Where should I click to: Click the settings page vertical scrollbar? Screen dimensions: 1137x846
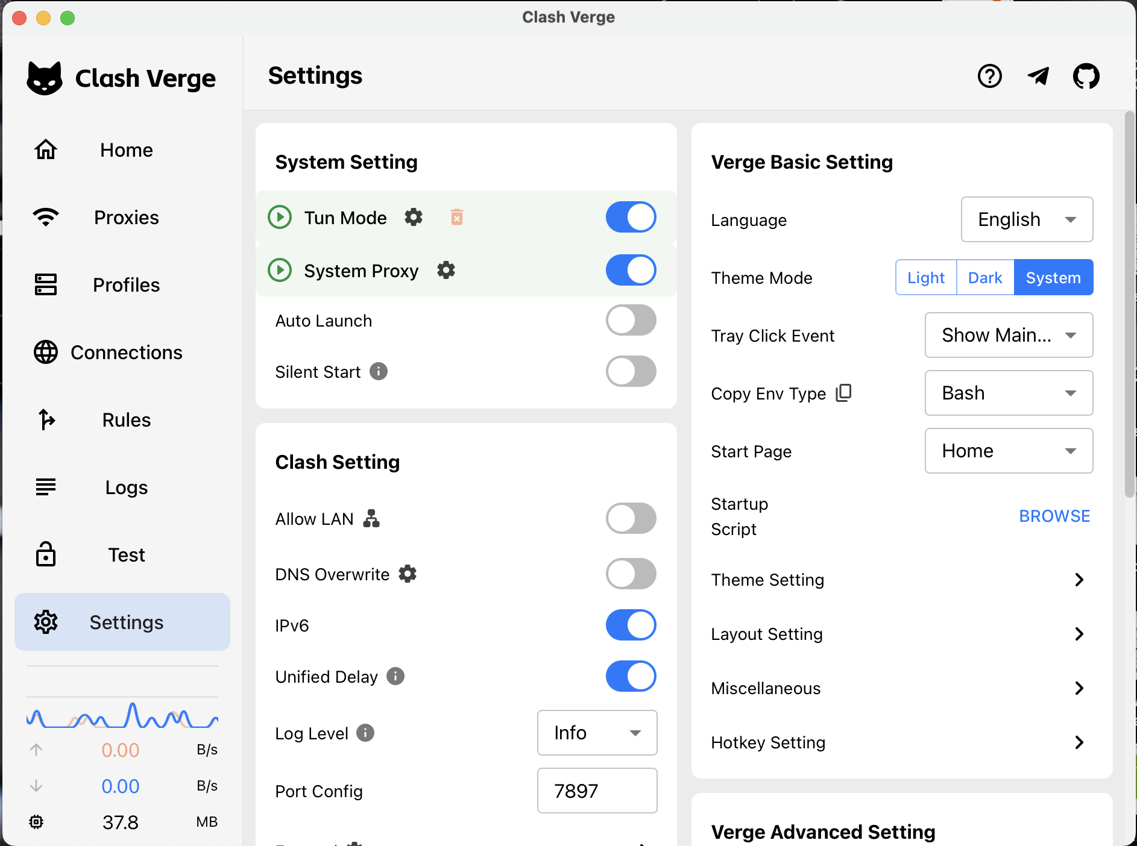[x=1129, y=304]
